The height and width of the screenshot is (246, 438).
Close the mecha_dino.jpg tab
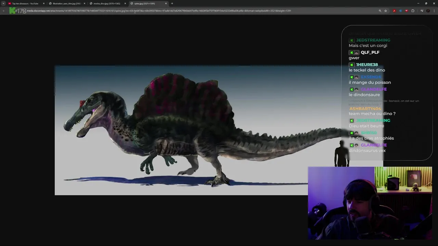(x=125, y=3)
